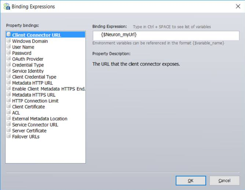Viewport: 245px width, 190px height.
Task: Click the OAuth Provider row icon
Action: coord(9,58)
